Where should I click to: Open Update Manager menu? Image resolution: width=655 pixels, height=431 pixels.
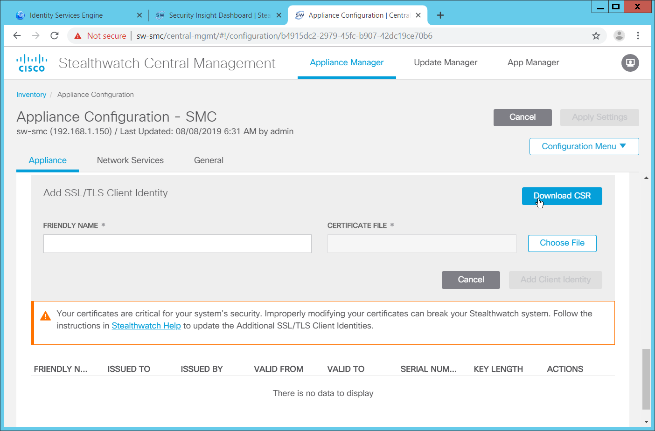[x=446, y=62]
